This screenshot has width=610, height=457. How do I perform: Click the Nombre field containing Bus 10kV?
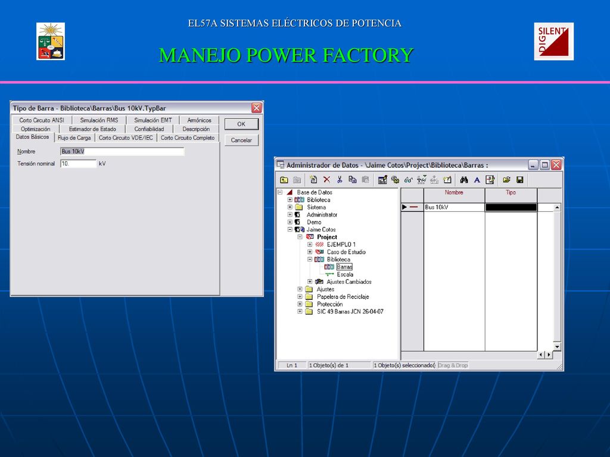tap(122, 151)
